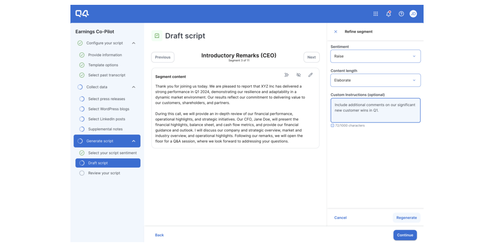494x247 pixels.
Task: Toggle the hide segment eye icon
Action: [x=299, y=75]
